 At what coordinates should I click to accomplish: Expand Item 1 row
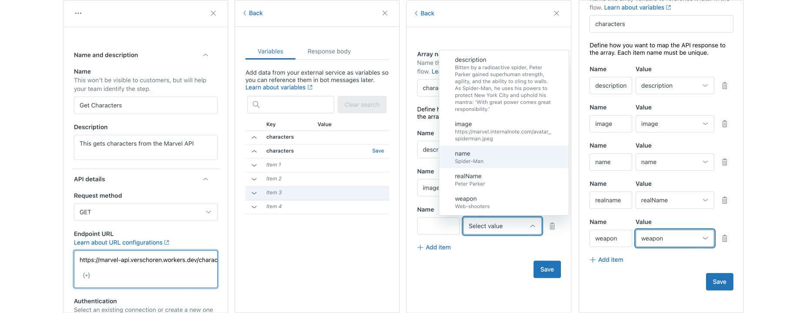click(254, 165)
